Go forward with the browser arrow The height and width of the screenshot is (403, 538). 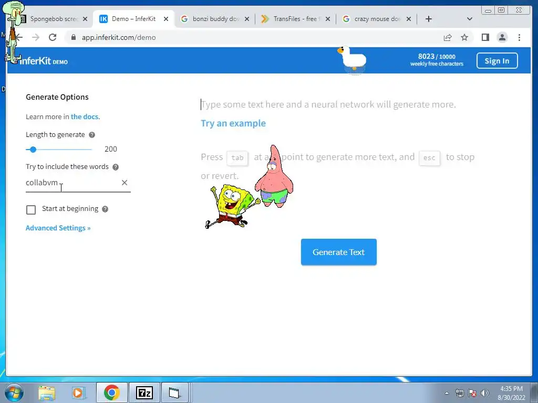[x=36, y=37]
